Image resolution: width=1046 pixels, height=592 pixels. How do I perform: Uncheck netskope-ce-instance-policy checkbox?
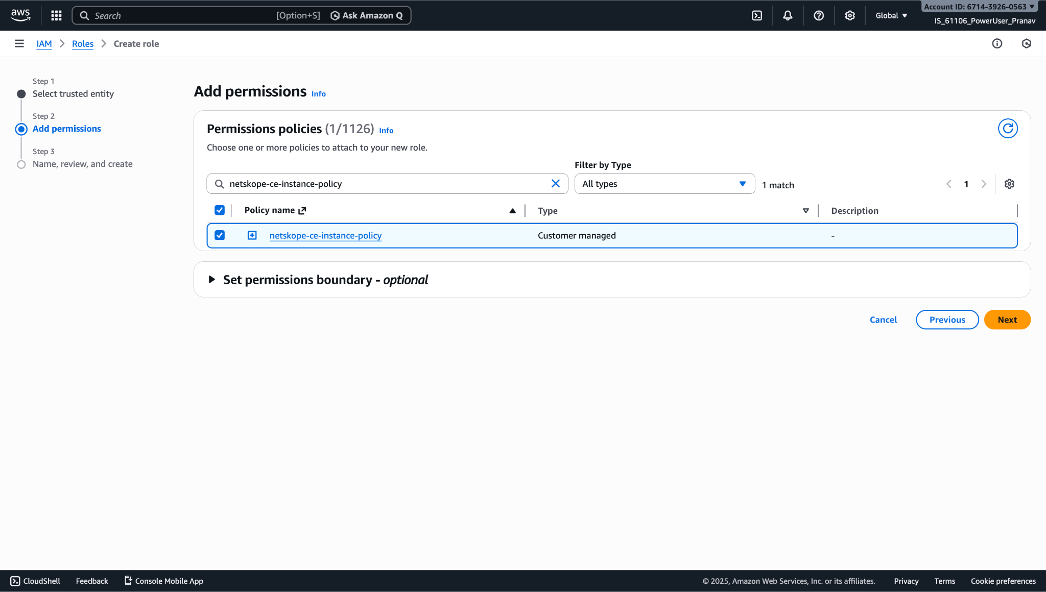[x=220, y=235]
